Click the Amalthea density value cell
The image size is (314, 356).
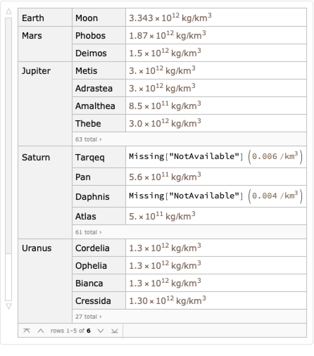tap(165, 106)
